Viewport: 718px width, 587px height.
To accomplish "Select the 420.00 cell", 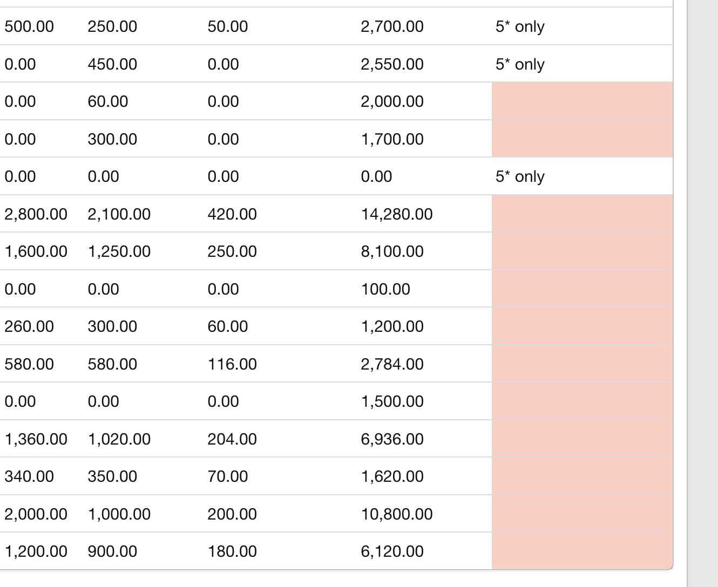I will coord(232,214).
